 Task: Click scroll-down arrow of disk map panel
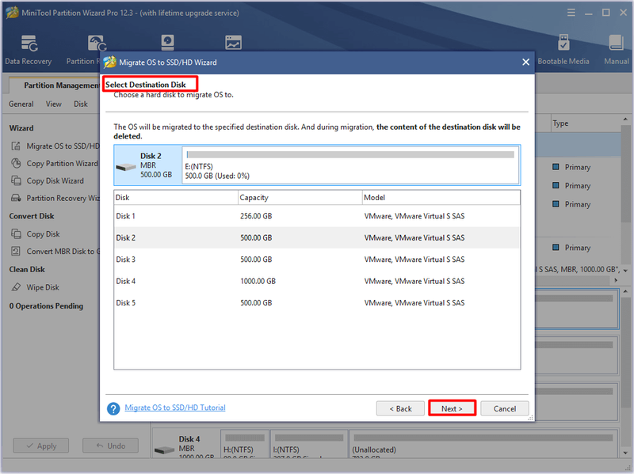pyautogui.click(x=626, y=453)
